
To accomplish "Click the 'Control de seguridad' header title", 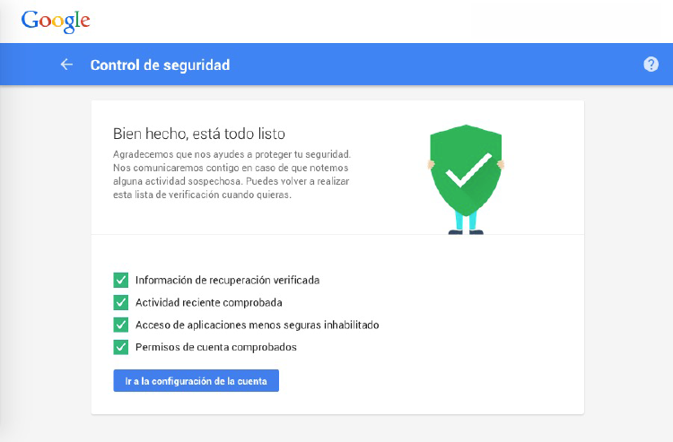I will pyautogui.click(x=160, y=65).
